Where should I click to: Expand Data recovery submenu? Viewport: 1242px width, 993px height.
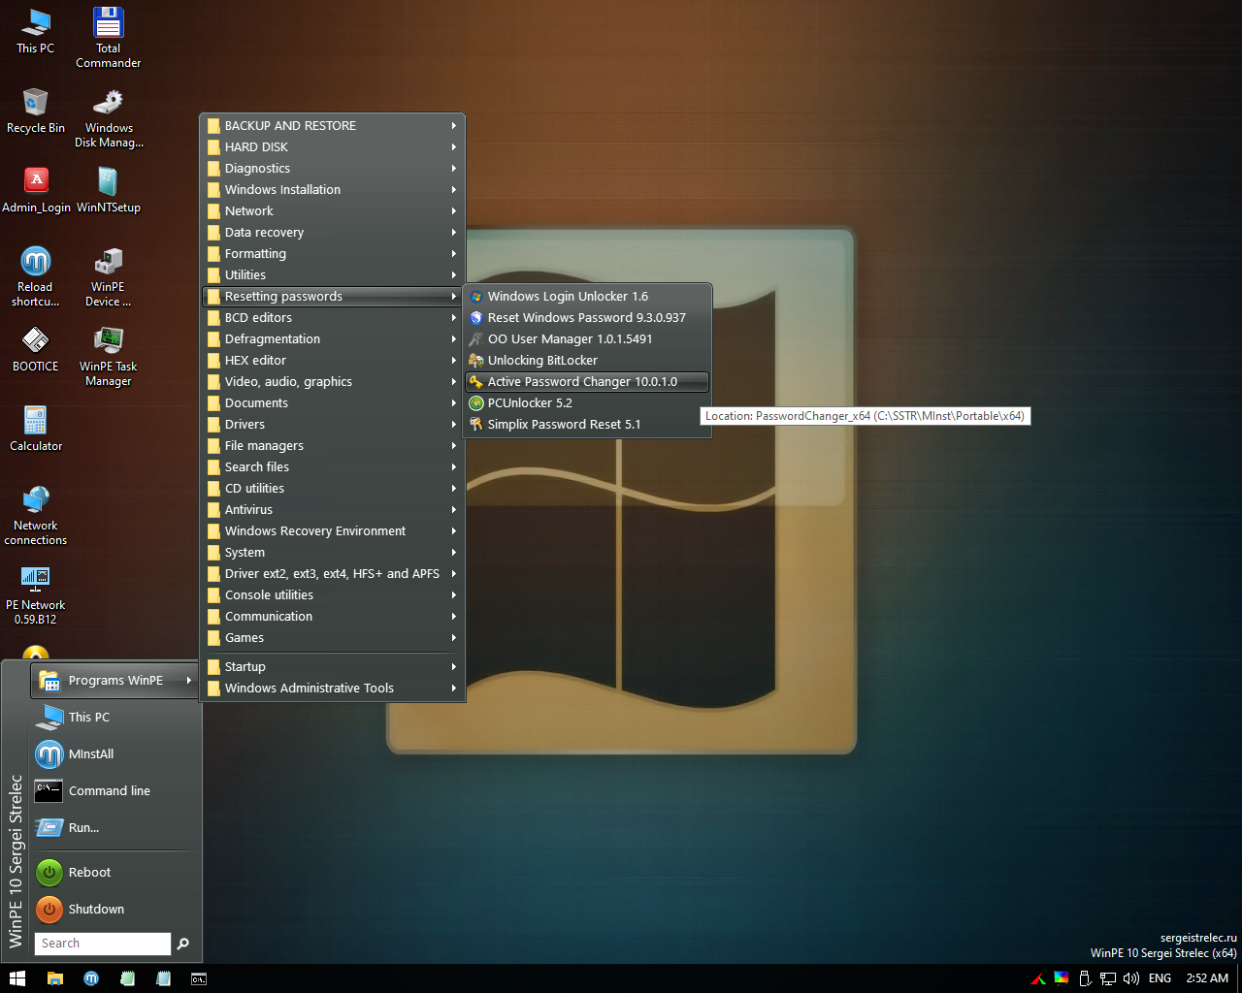coord(332,232)
